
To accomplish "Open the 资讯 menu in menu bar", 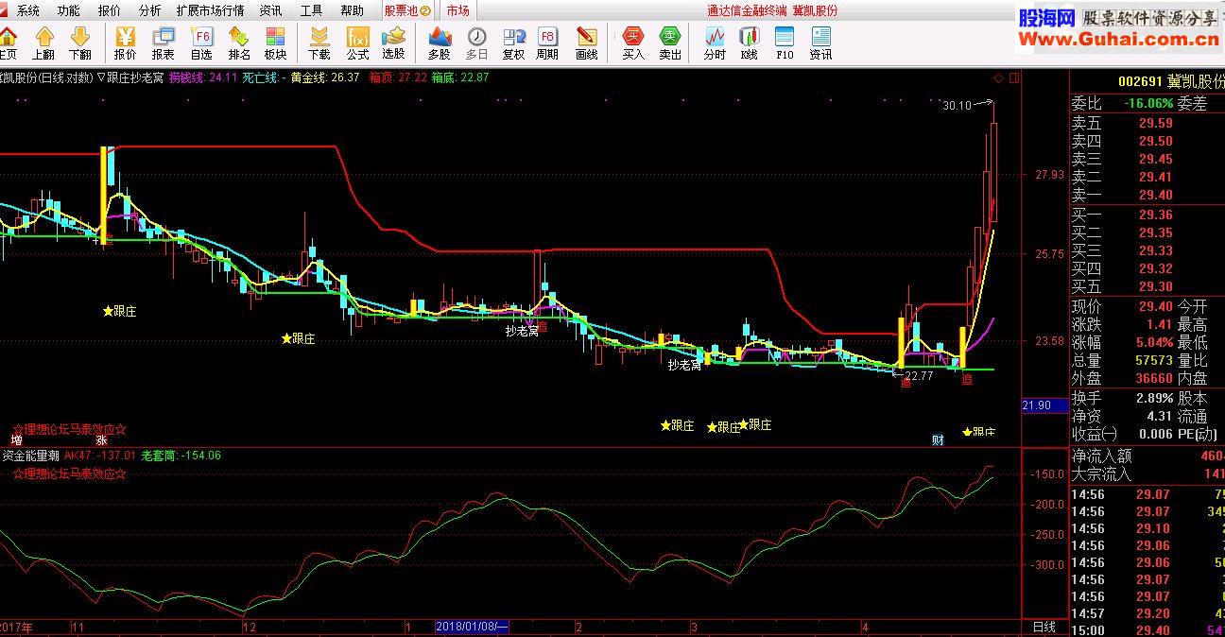I will (270, 10).
